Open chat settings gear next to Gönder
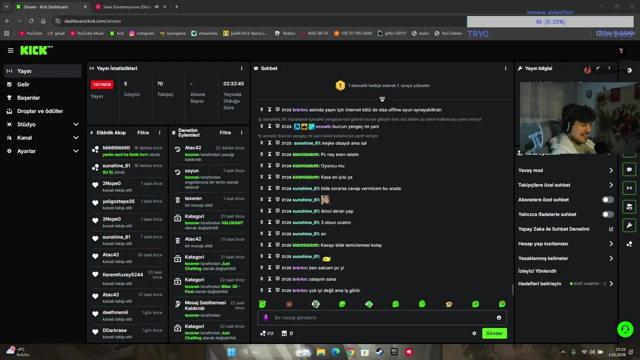The width and height of the screenshot is (640, 360). tap(474, 333)
